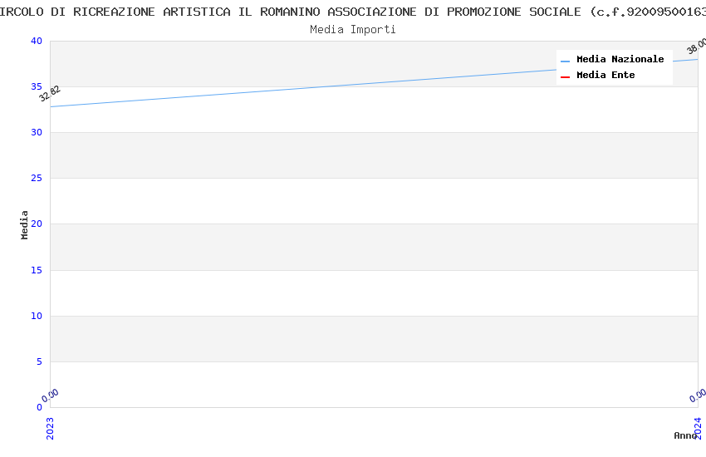Click the 32.82 data label
The image size is (706, 457).
[50, 94]
